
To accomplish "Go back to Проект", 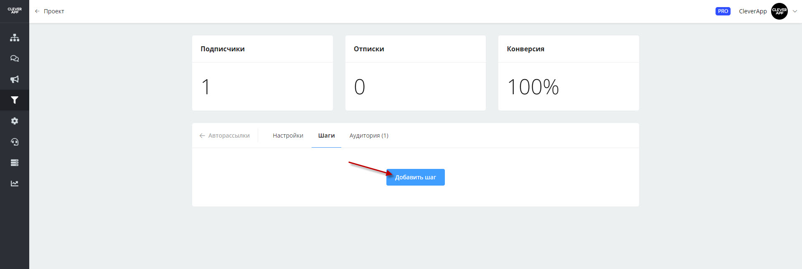I will [x=49, y=11].
